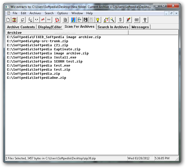Switch to the Archive Contents tab
Image resolution: width=186 pixels, height=168 pixels.
21,27
